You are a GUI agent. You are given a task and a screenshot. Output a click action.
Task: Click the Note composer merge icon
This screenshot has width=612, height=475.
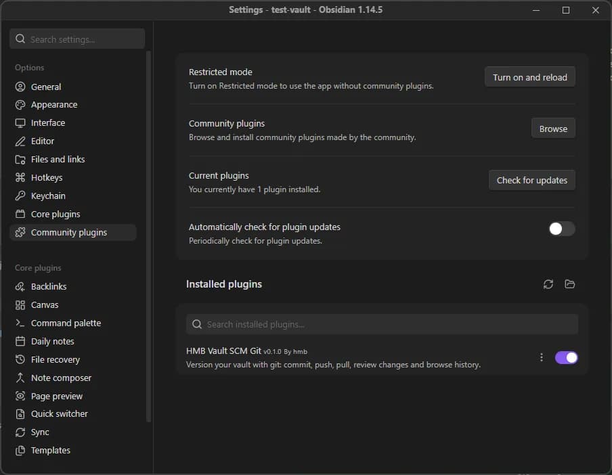20,378
